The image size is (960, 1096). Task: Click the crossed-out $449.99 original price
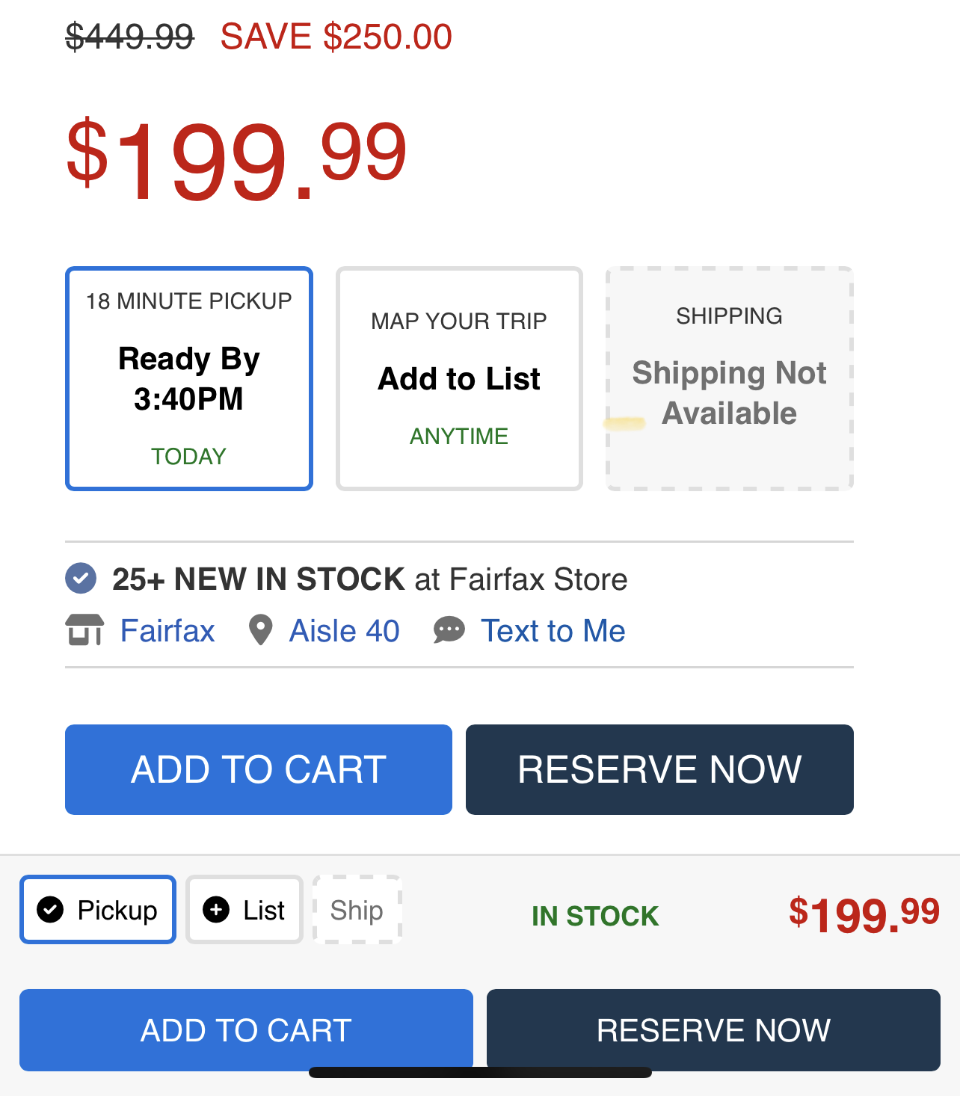(x=127, y=34)
